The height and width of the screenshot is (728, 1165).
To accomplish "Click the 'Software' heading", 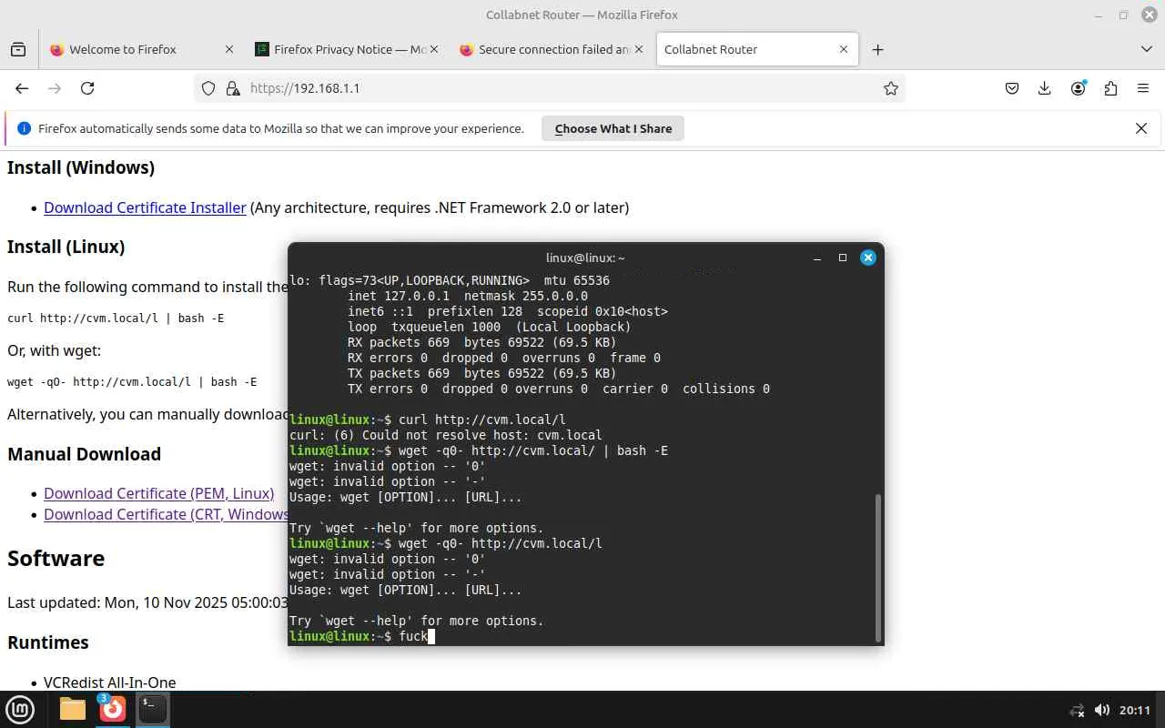I will click(56, 558).
